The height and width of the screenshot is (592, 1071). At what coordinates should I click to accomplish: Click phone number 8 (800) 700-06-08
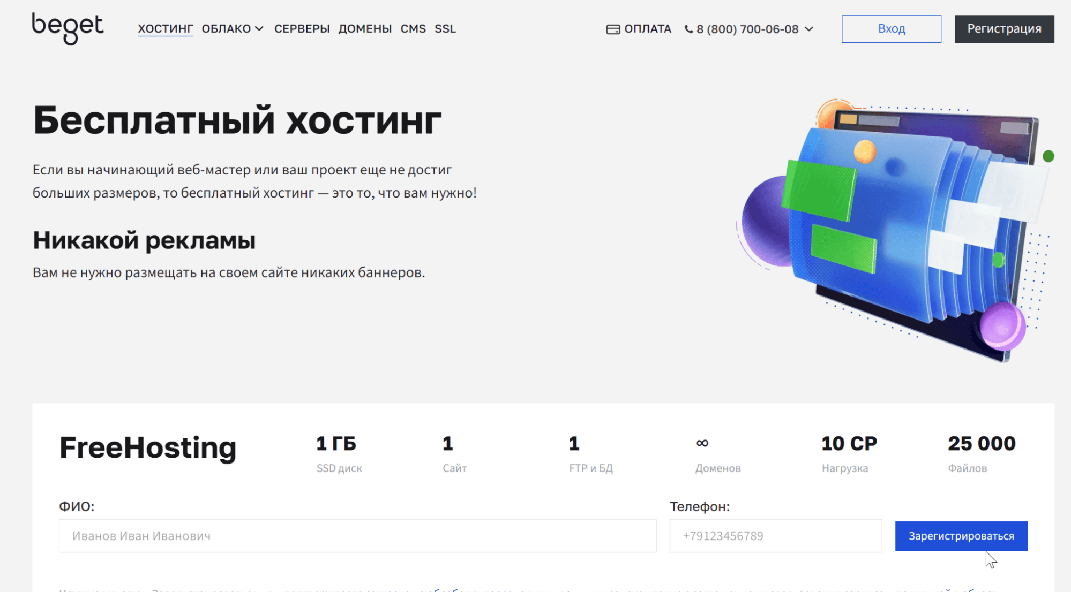747,29
